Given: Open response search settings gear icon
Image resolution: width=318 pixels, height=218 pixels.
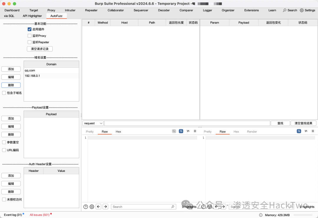Looking at the screenshot, I should pyautogui.click(x=210, y=207).
